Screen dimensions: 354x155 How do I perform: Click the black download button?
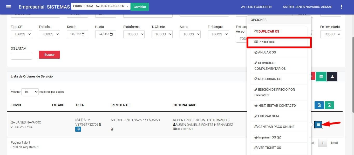[332, 76]
